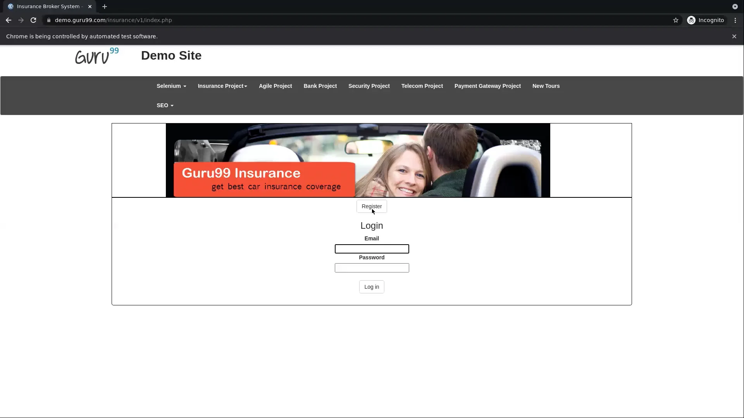The height and width of the screenshot is (418, 744).
Task: Click the Log in button
Action: 371,286
